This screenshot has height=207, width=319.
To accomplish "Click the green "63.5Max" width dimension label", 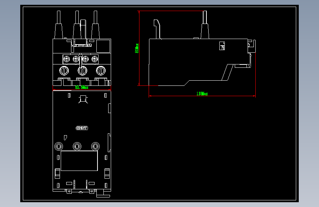I will [82, 87].
